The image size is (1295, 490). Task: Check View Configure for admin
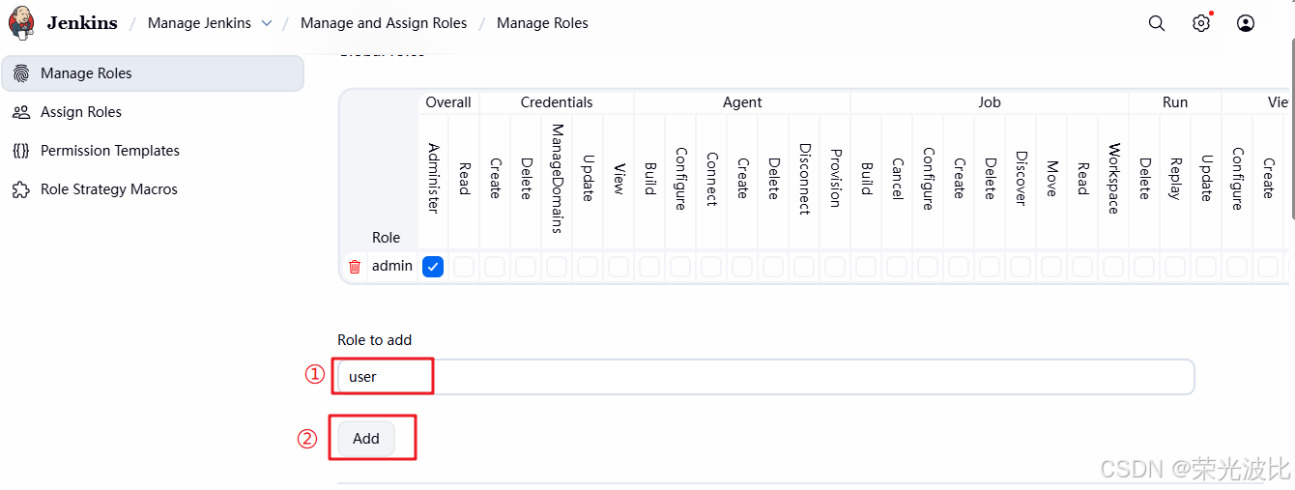[x=1237, y=267]
